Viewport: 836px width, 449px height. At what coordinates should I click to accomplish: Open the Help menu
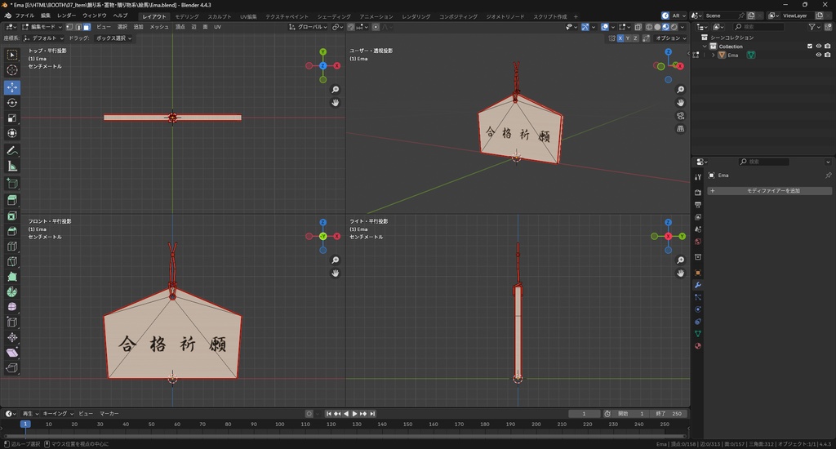[x=121, y=16]
